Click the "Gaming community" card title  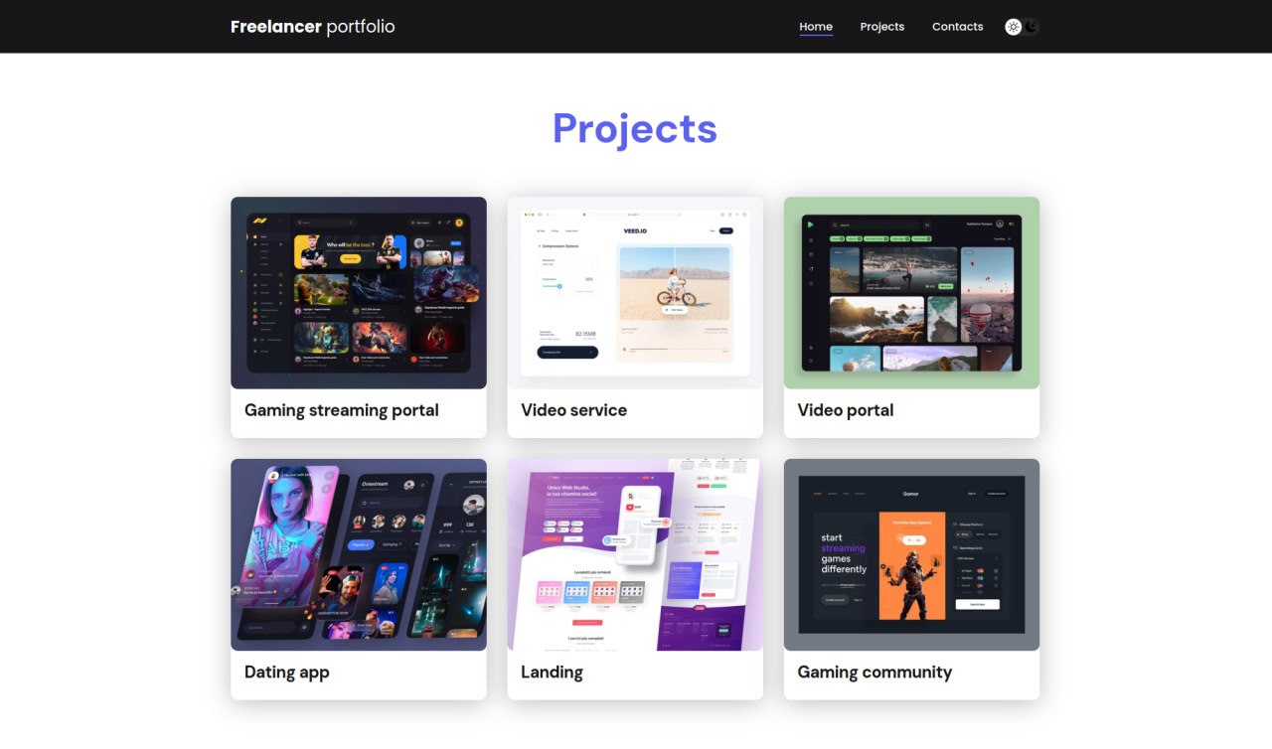(874, 673)
